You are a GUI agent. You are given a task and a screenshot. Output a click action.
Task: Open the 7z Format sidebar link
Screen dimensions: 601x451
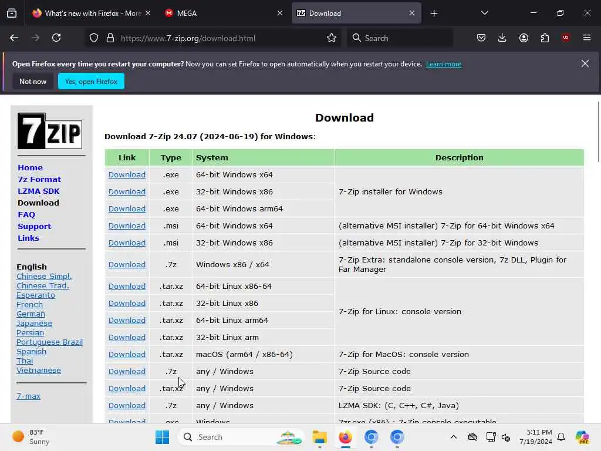pos(39,179)
